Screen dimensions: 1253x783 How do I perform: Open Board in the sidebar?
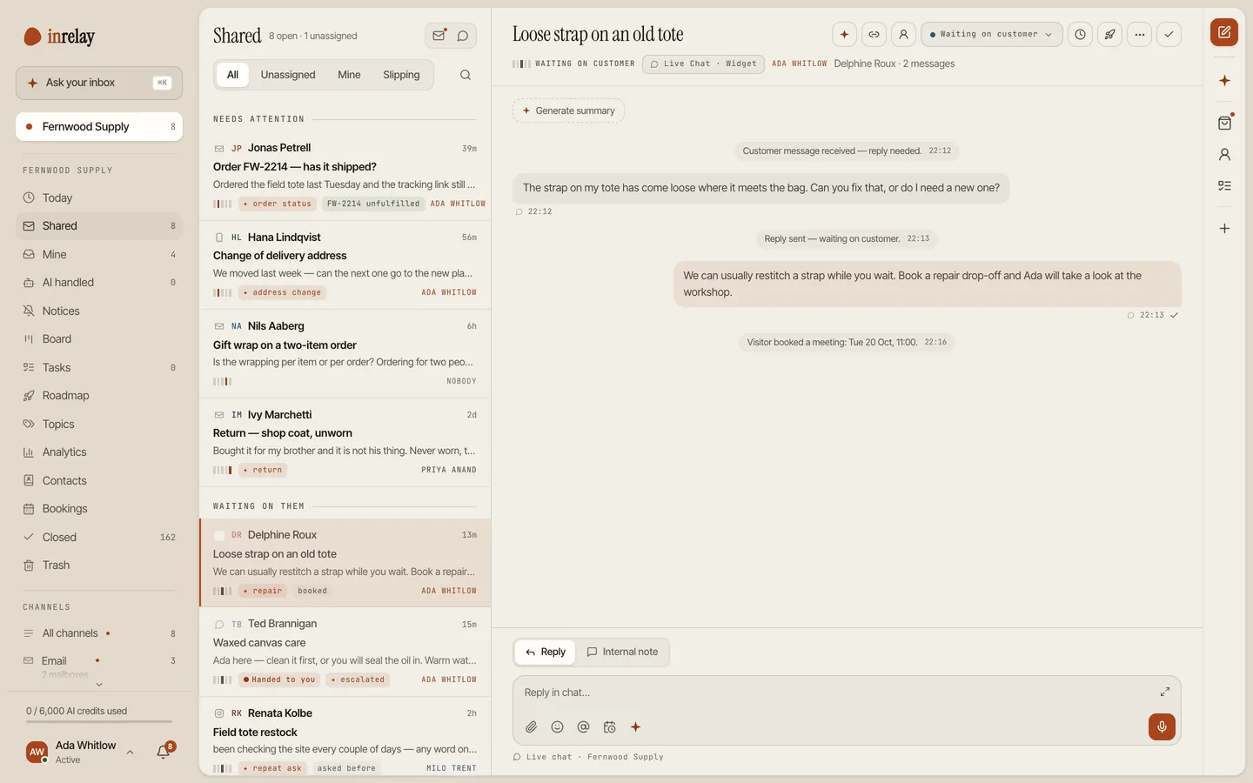pos(99,339)
